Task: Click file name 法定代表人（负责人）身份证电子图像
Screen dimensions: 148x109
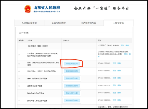Action: pos(41,71)
